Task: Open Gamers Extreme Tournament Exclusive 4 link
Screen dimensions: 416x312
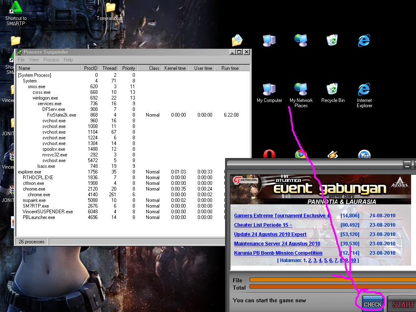Action: click(x=282, y=216)
